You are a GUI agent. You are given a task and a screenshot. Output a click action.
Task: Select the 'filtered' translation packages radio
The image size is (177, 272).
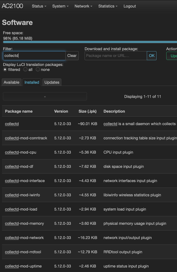pyautogui.click(x=5, y=70)
